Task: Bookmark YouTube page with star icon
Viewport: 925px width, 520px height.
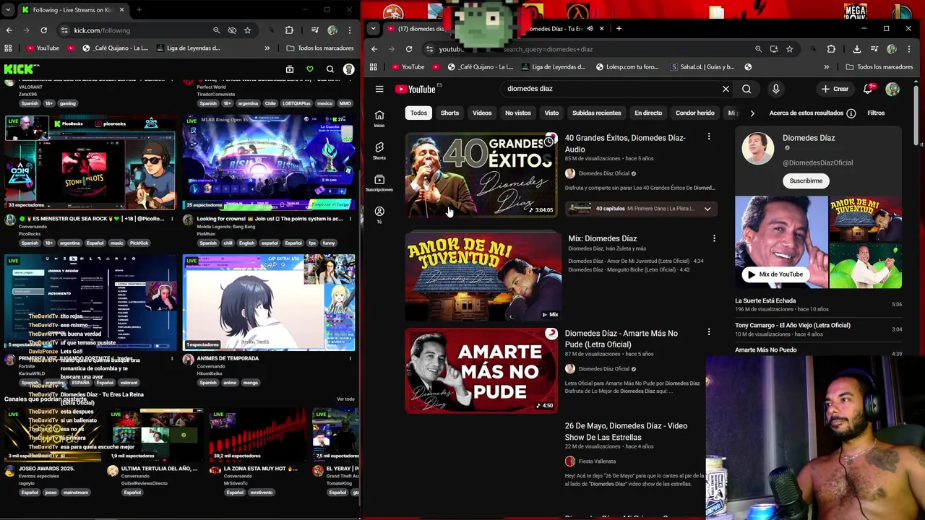Action: (x=789, y=49)
